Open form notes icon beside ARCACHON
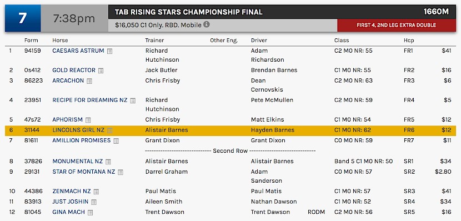Screen dimensions: 461x221 (x=89, y=81)
